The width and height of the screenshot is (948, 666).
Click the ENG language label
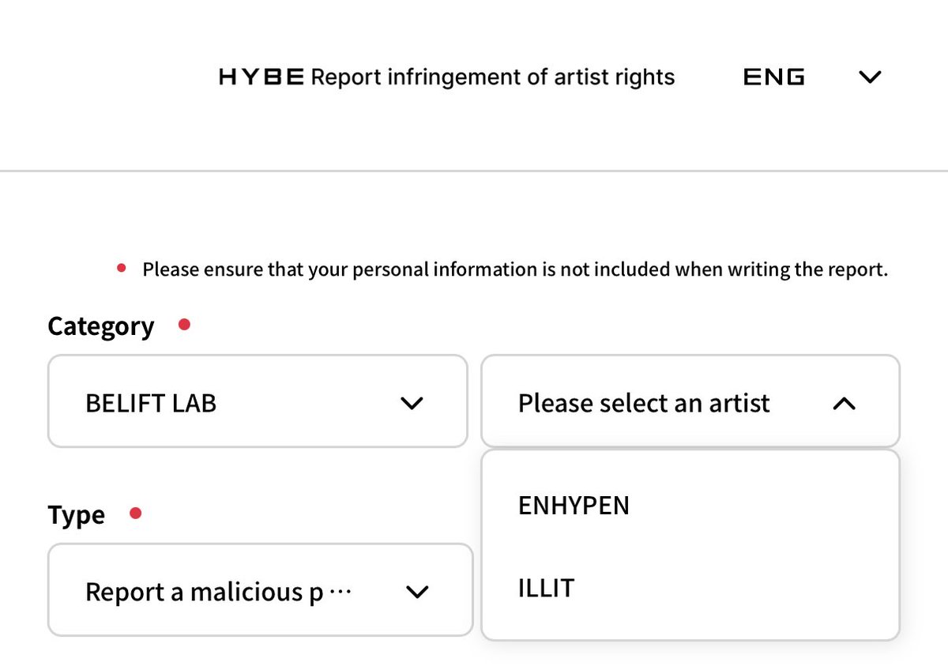(x=774, y=77)
